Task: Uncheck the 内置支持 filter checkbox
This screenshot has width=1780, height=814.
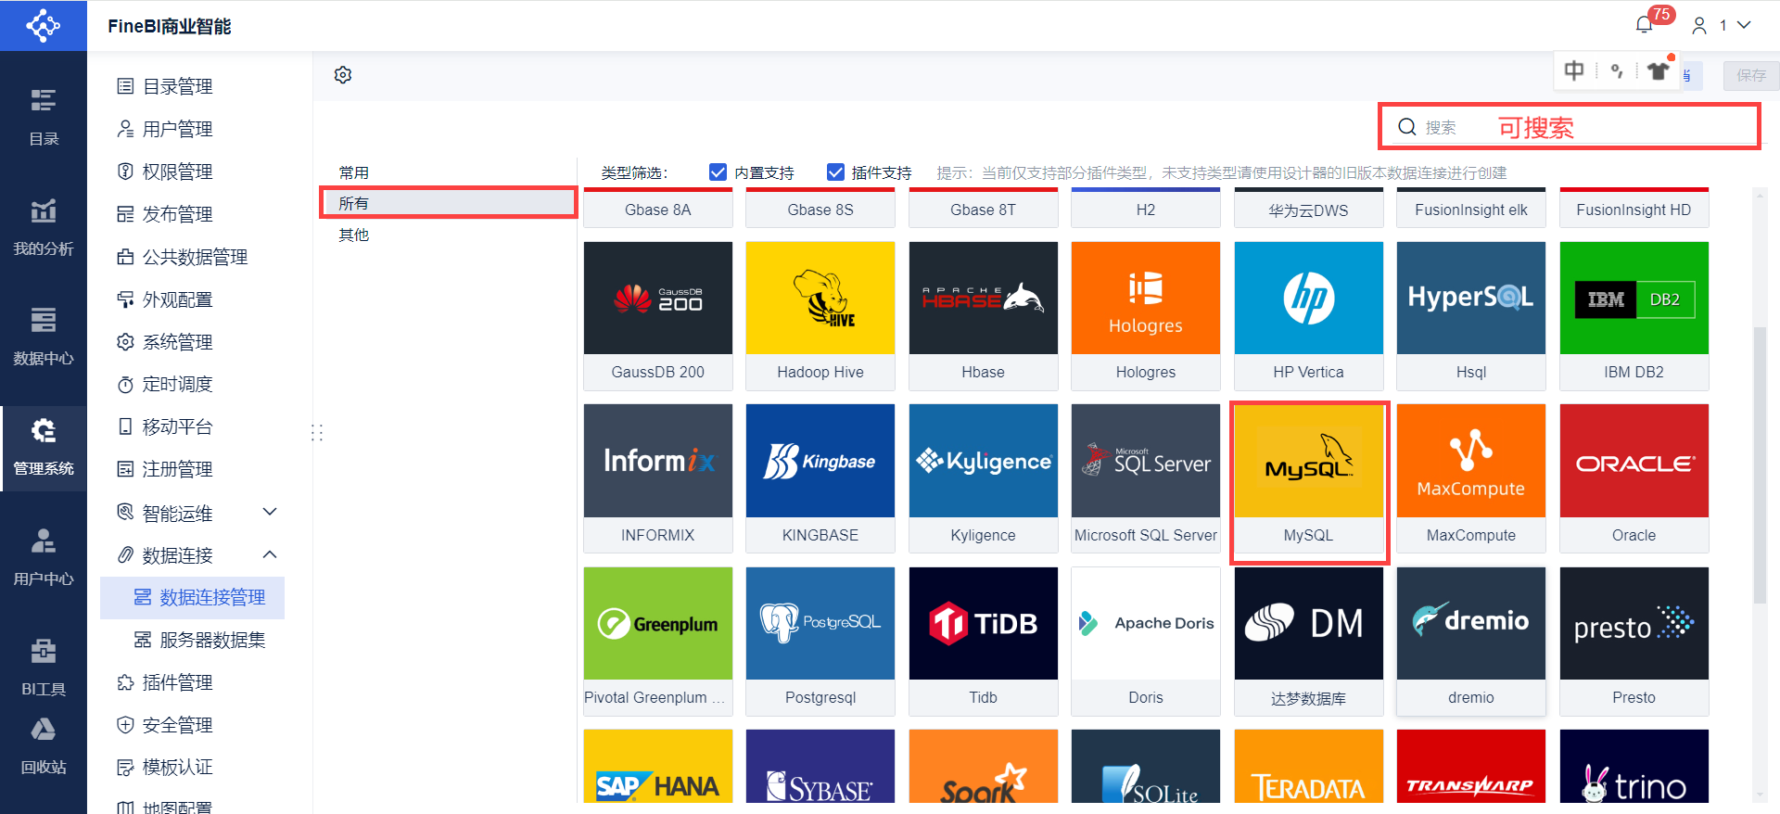Action: (718, 172)
